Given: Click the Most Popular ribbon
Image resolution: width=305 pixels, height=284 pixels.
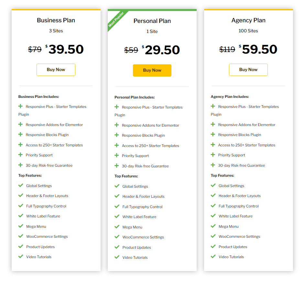Looking at the screenshot, I should (x=117, y=20).
